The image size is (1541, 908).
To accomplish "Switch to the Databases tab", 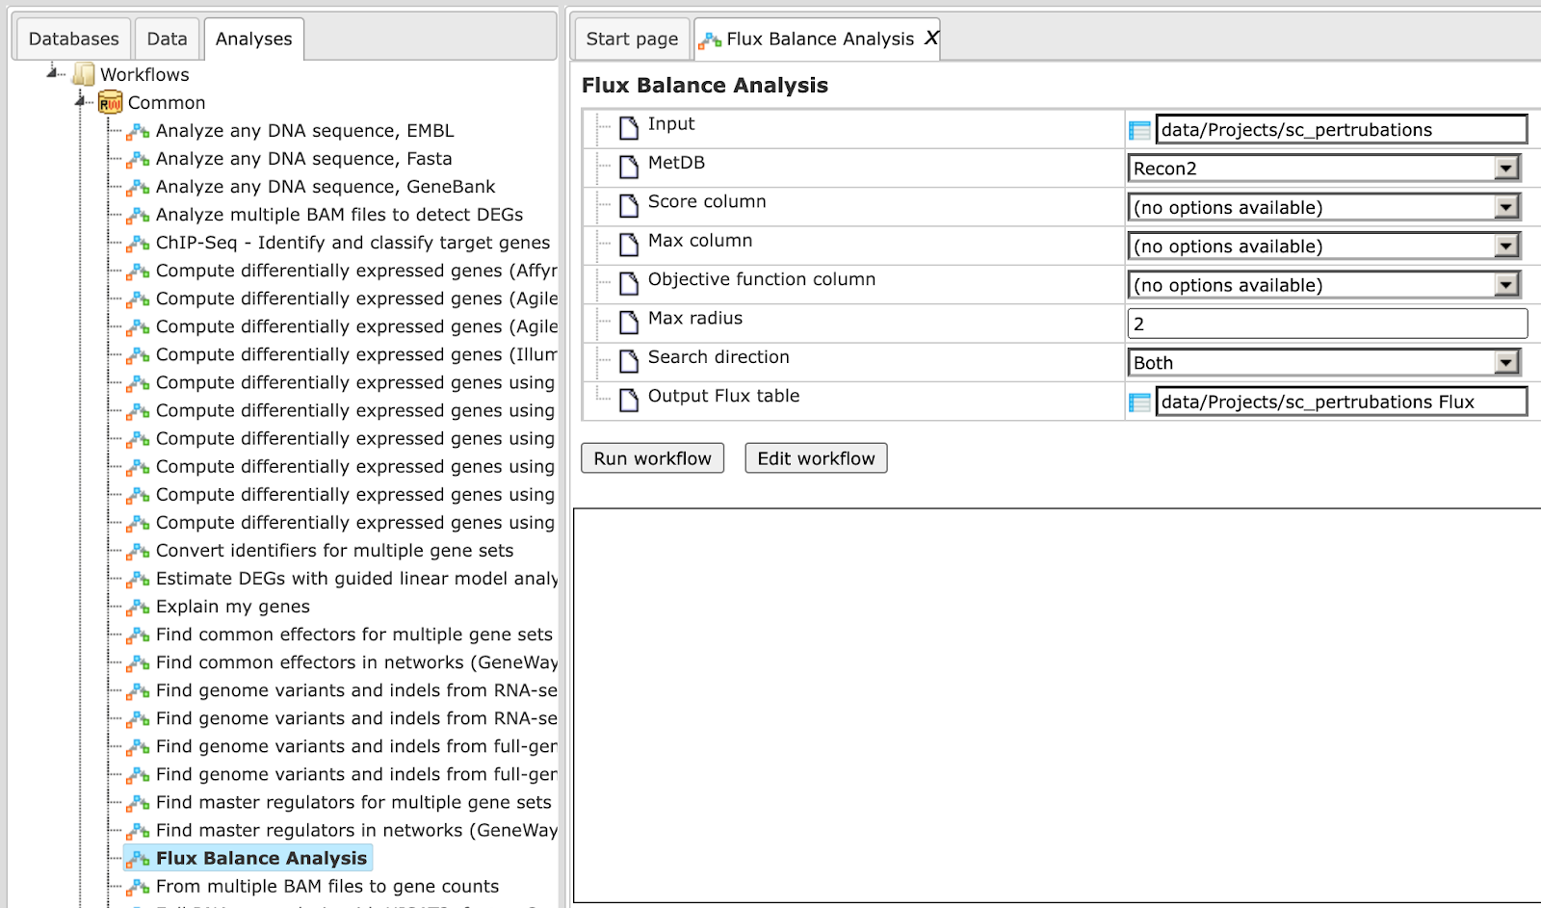I will pos(73,39).
